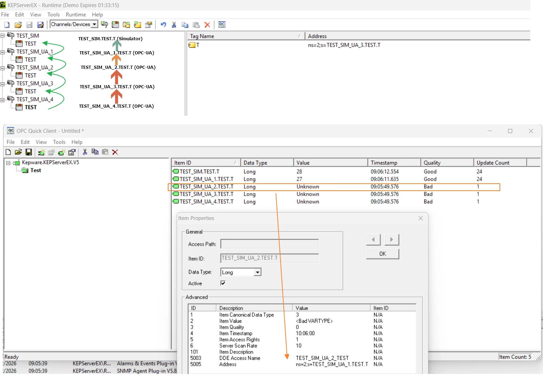Open the OPC Quick Client Tools menu
The image size is (543, 387).
point(59,142)
